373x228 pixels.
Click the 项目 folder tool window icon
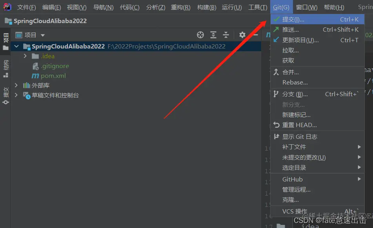pos(5,38)
